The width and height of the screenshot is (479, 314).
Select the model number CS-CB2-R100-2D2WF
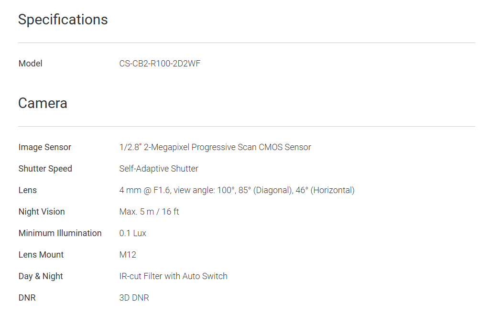160,64
